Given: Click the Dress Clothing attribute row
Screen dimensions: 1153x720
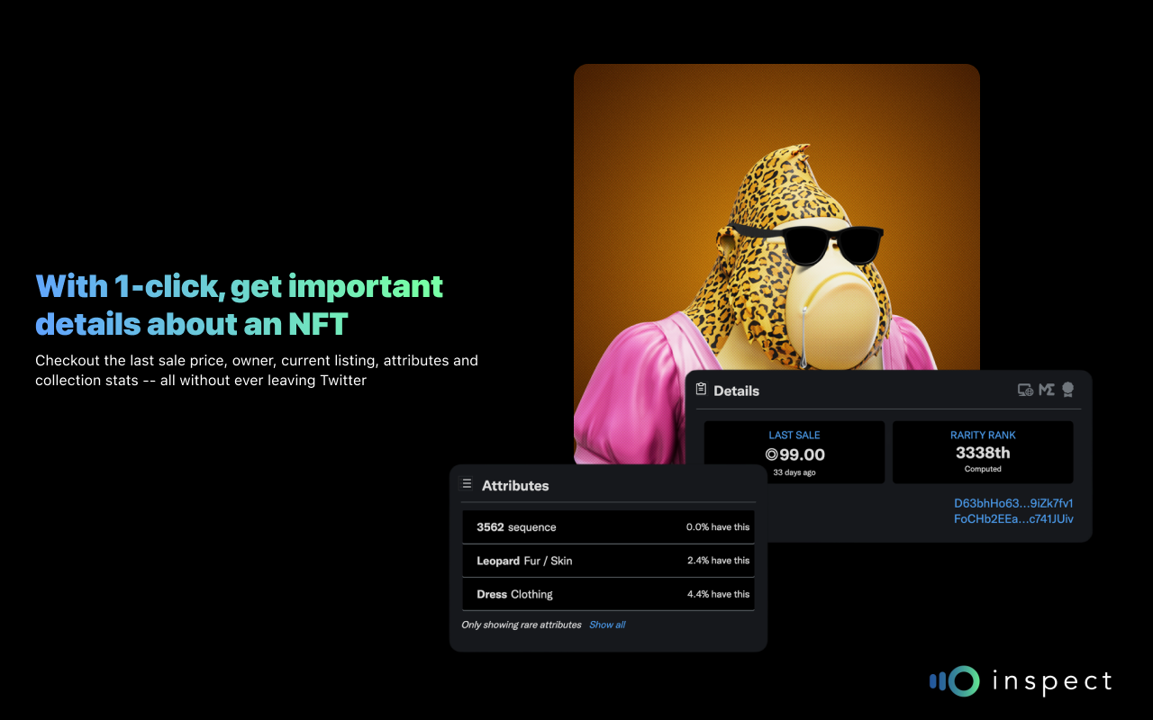Looking at the screenshot, I should (608, 594).
